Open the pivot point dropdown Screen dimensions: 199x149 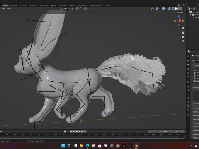73,9
